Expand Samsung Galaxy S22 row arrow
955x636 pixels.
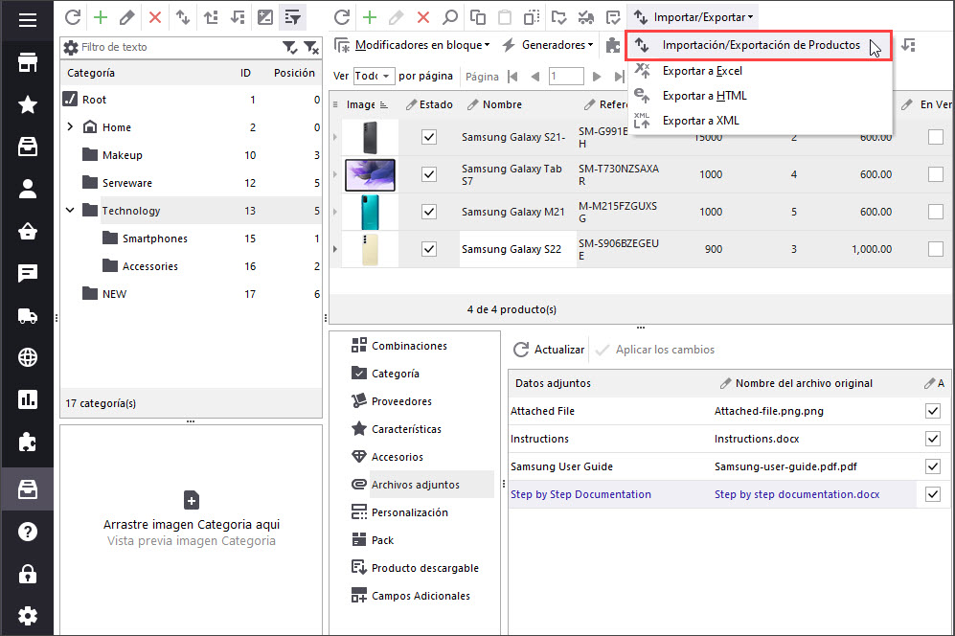pos(335,248)
